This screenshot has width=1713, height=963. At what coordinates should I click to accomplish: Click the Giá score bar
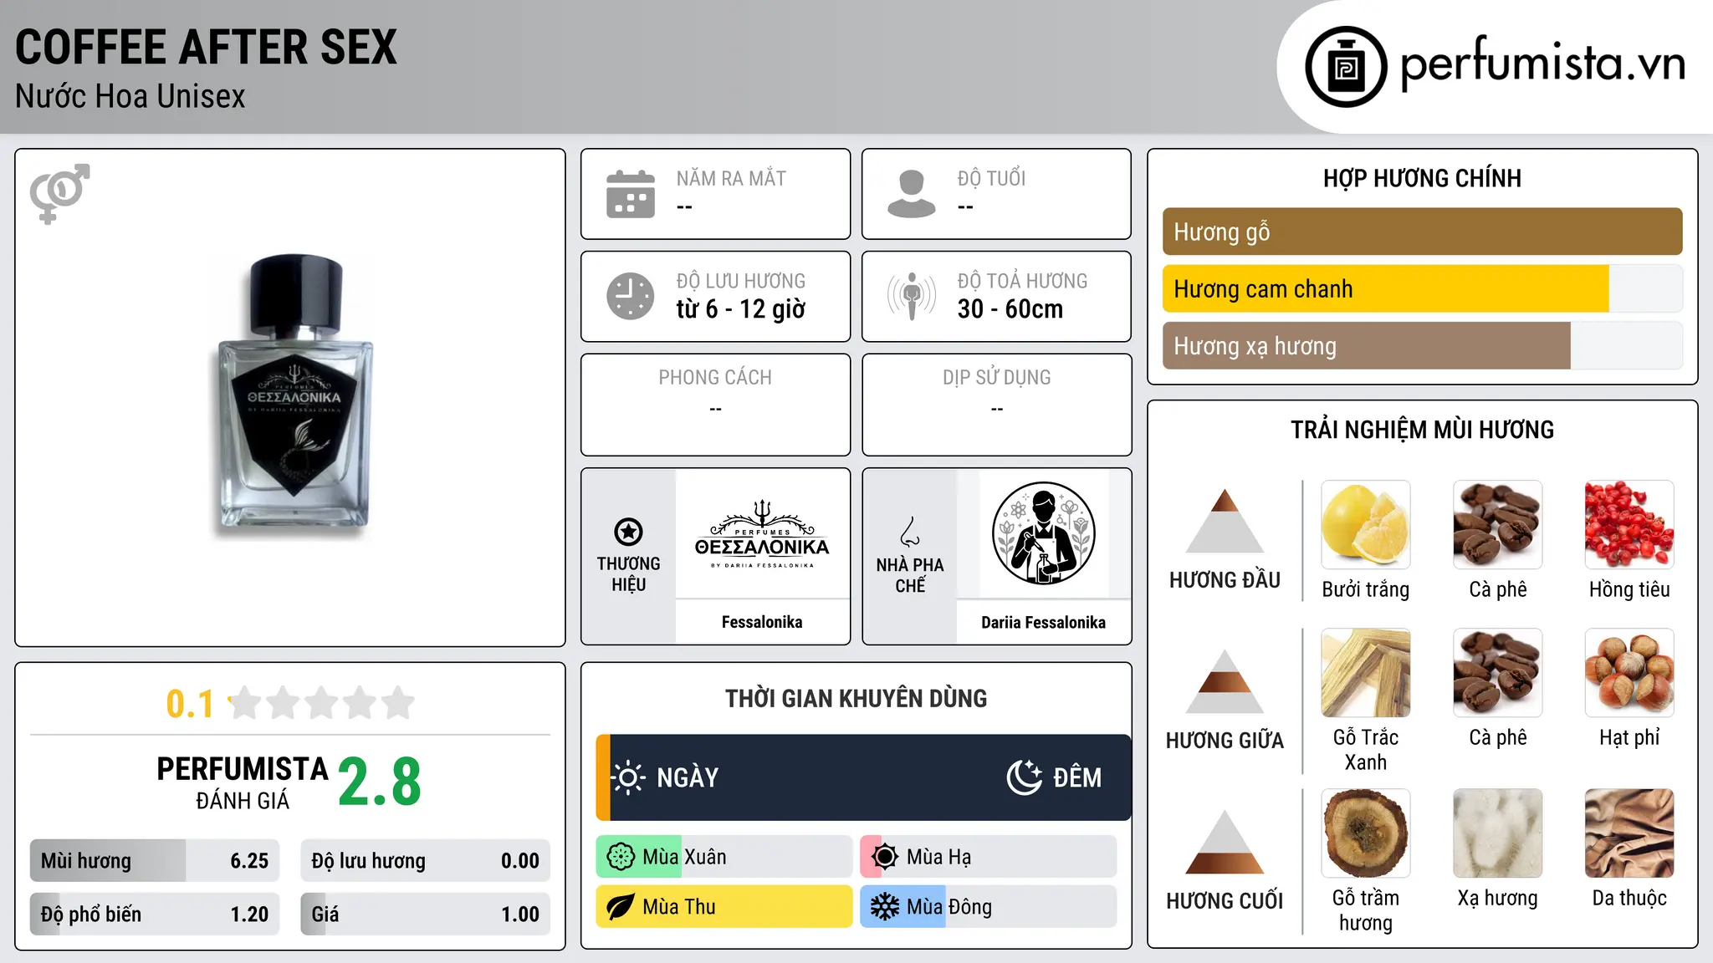click(426, 914)
